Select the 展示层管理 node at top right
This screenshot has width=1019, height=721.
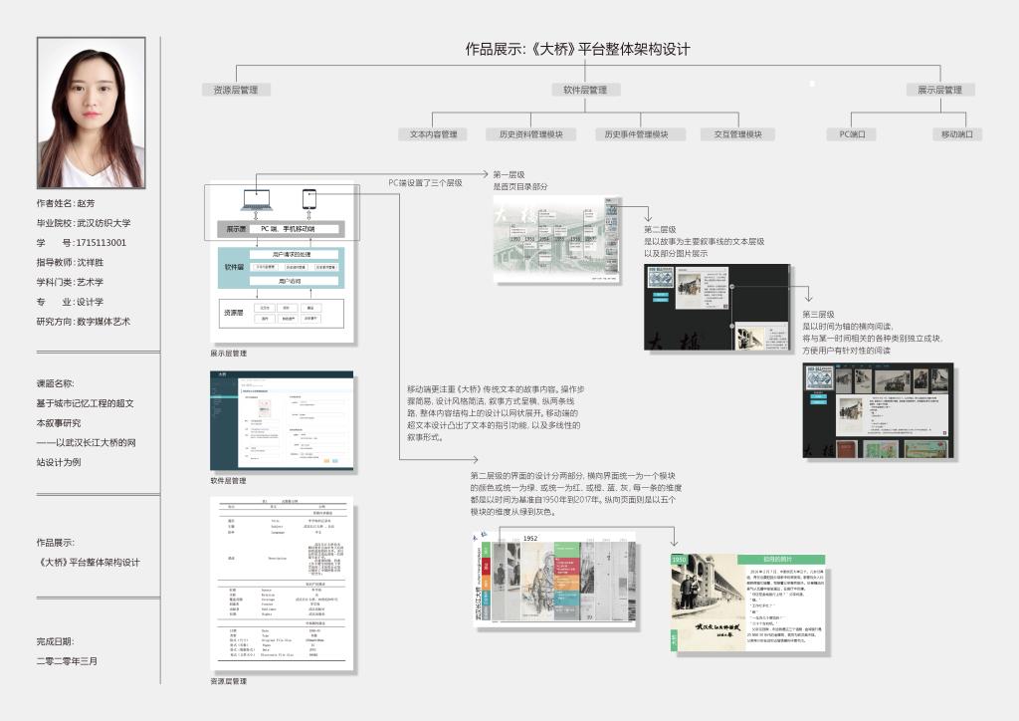click(x=940, y=90)
